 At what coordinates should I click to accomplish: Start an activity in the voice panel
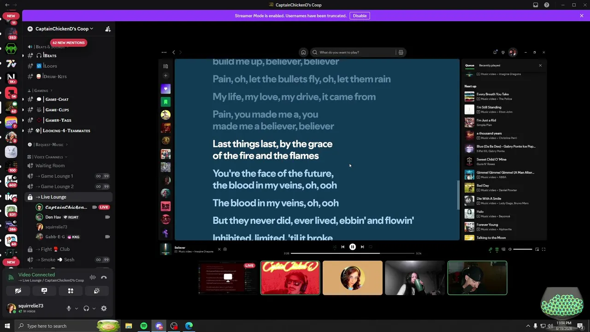[x=71, y=291]
